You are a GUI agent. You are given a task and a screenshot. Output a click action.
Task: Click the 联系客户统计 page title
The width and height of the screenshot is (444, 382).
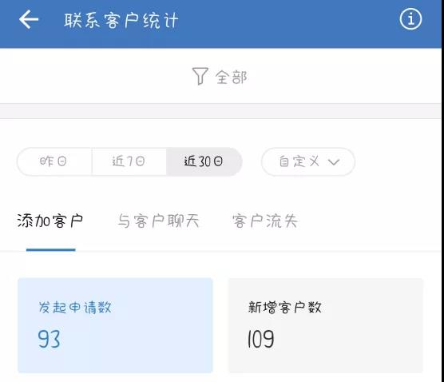pos(121,21)
